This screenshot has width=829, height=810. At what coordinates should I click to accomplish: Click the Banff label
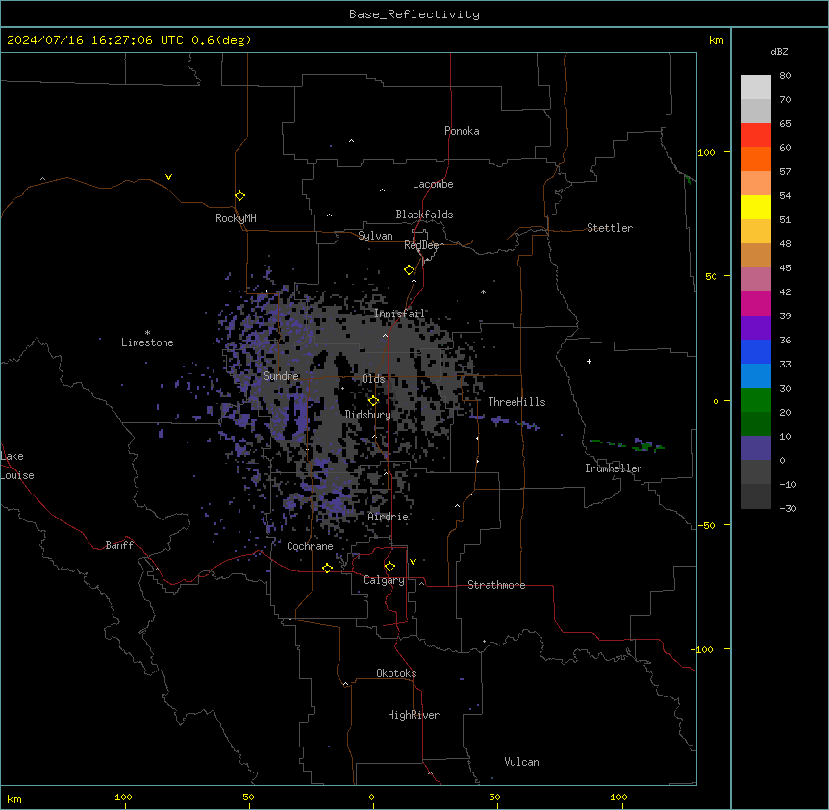(x=119, y=545)
